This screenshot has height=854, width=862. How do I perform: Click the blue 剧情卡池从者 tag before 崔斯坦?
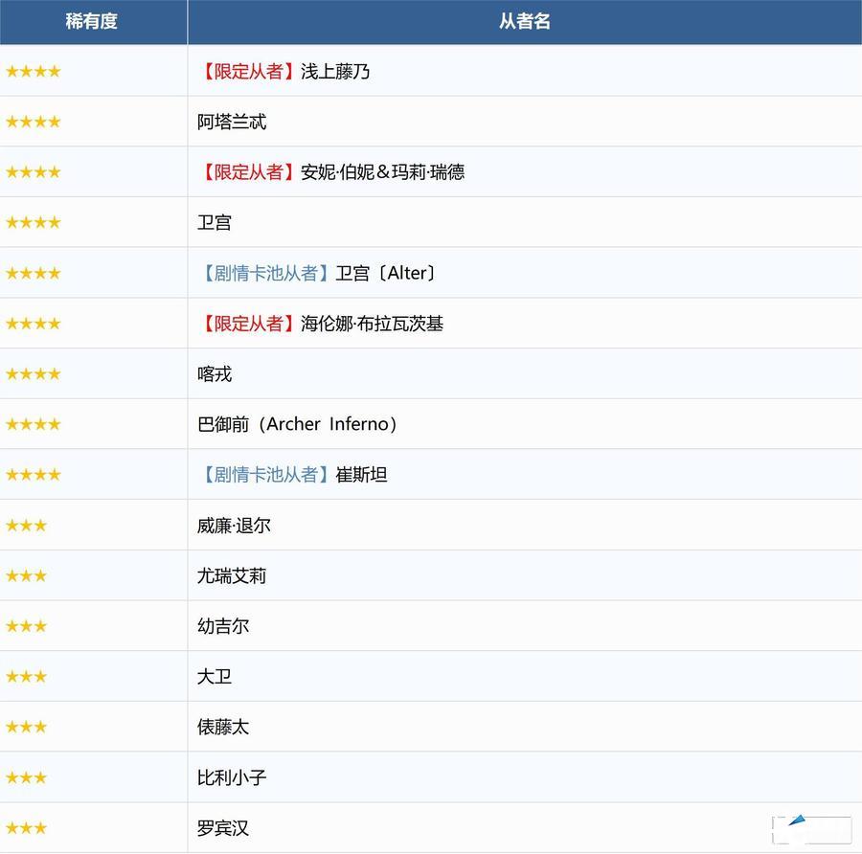coord(265,475)
